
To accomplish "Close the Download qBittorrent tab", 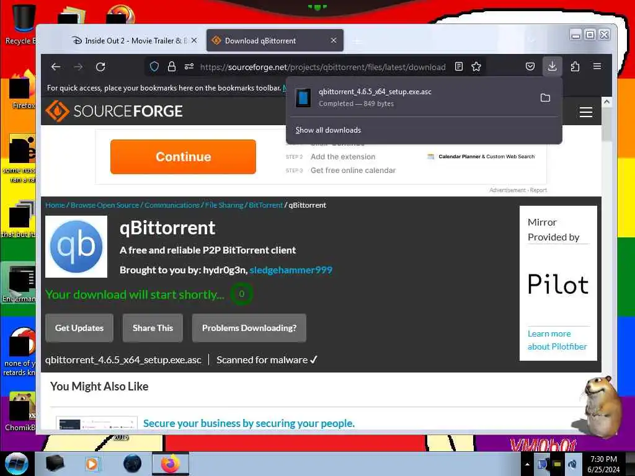I will point(334,40).
